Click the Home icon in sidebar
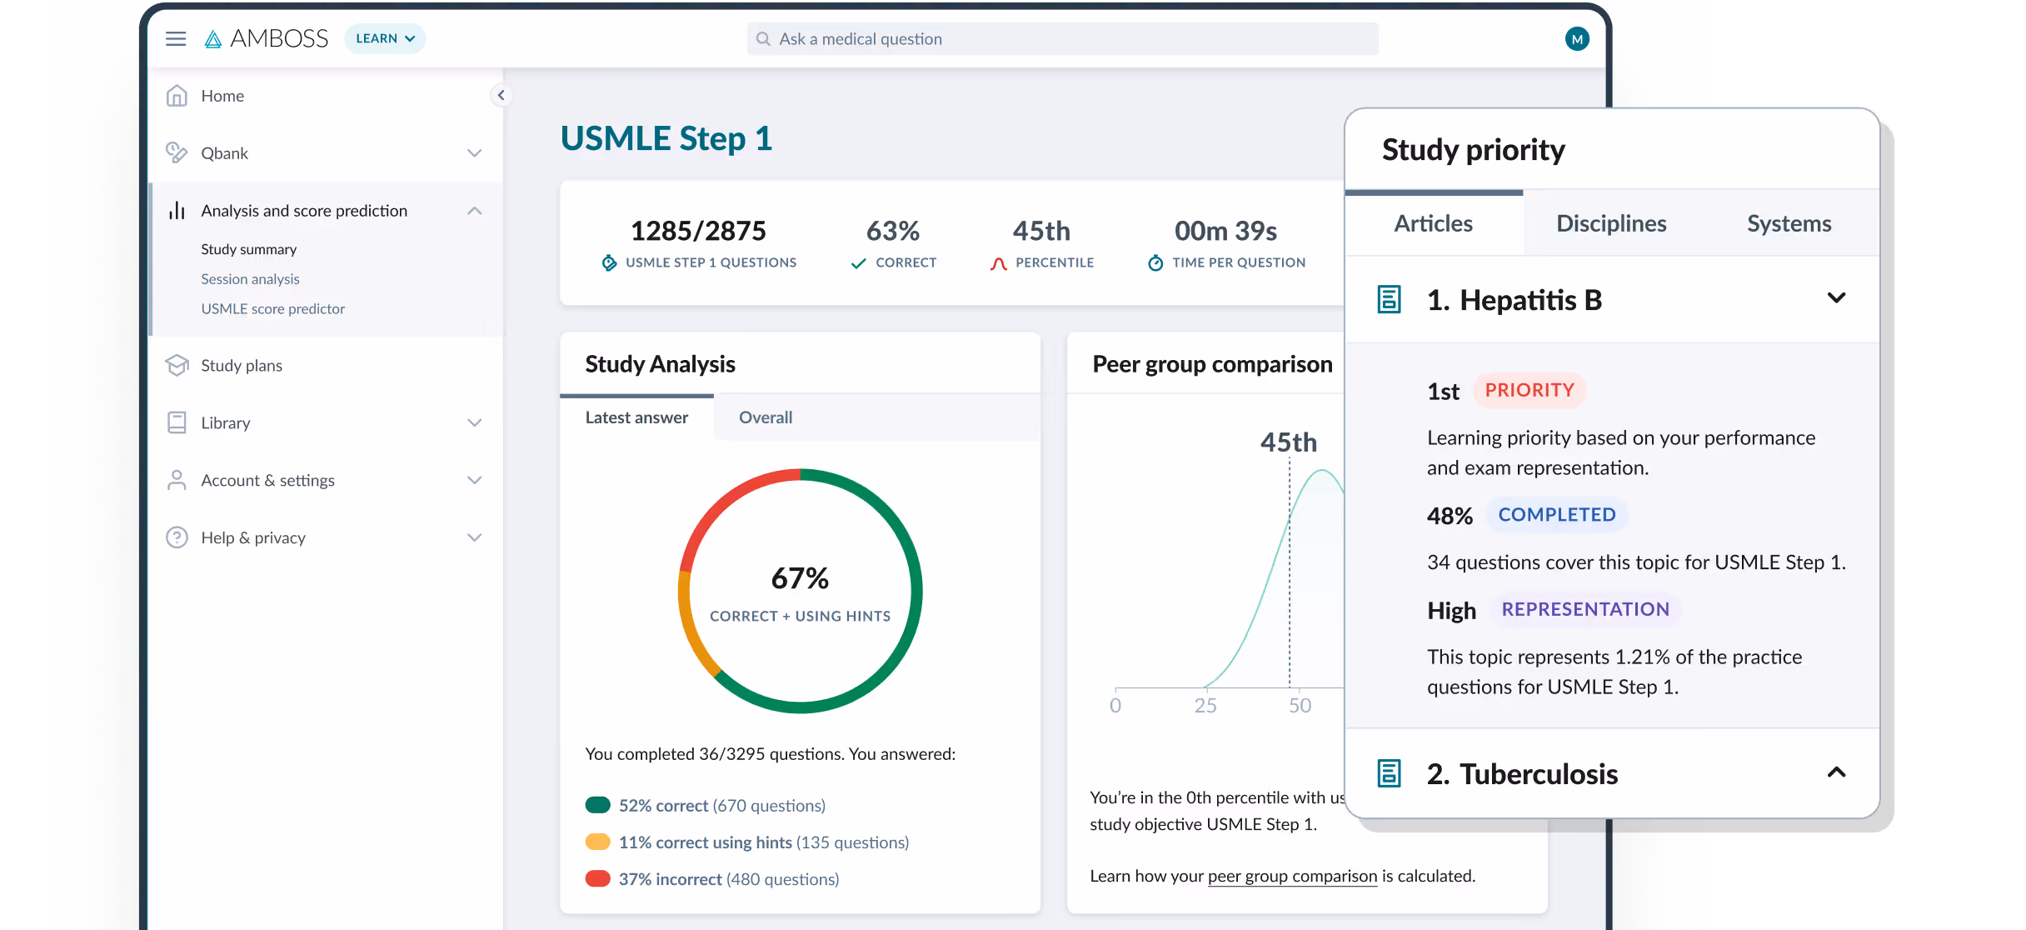 [x=177, y=96]
